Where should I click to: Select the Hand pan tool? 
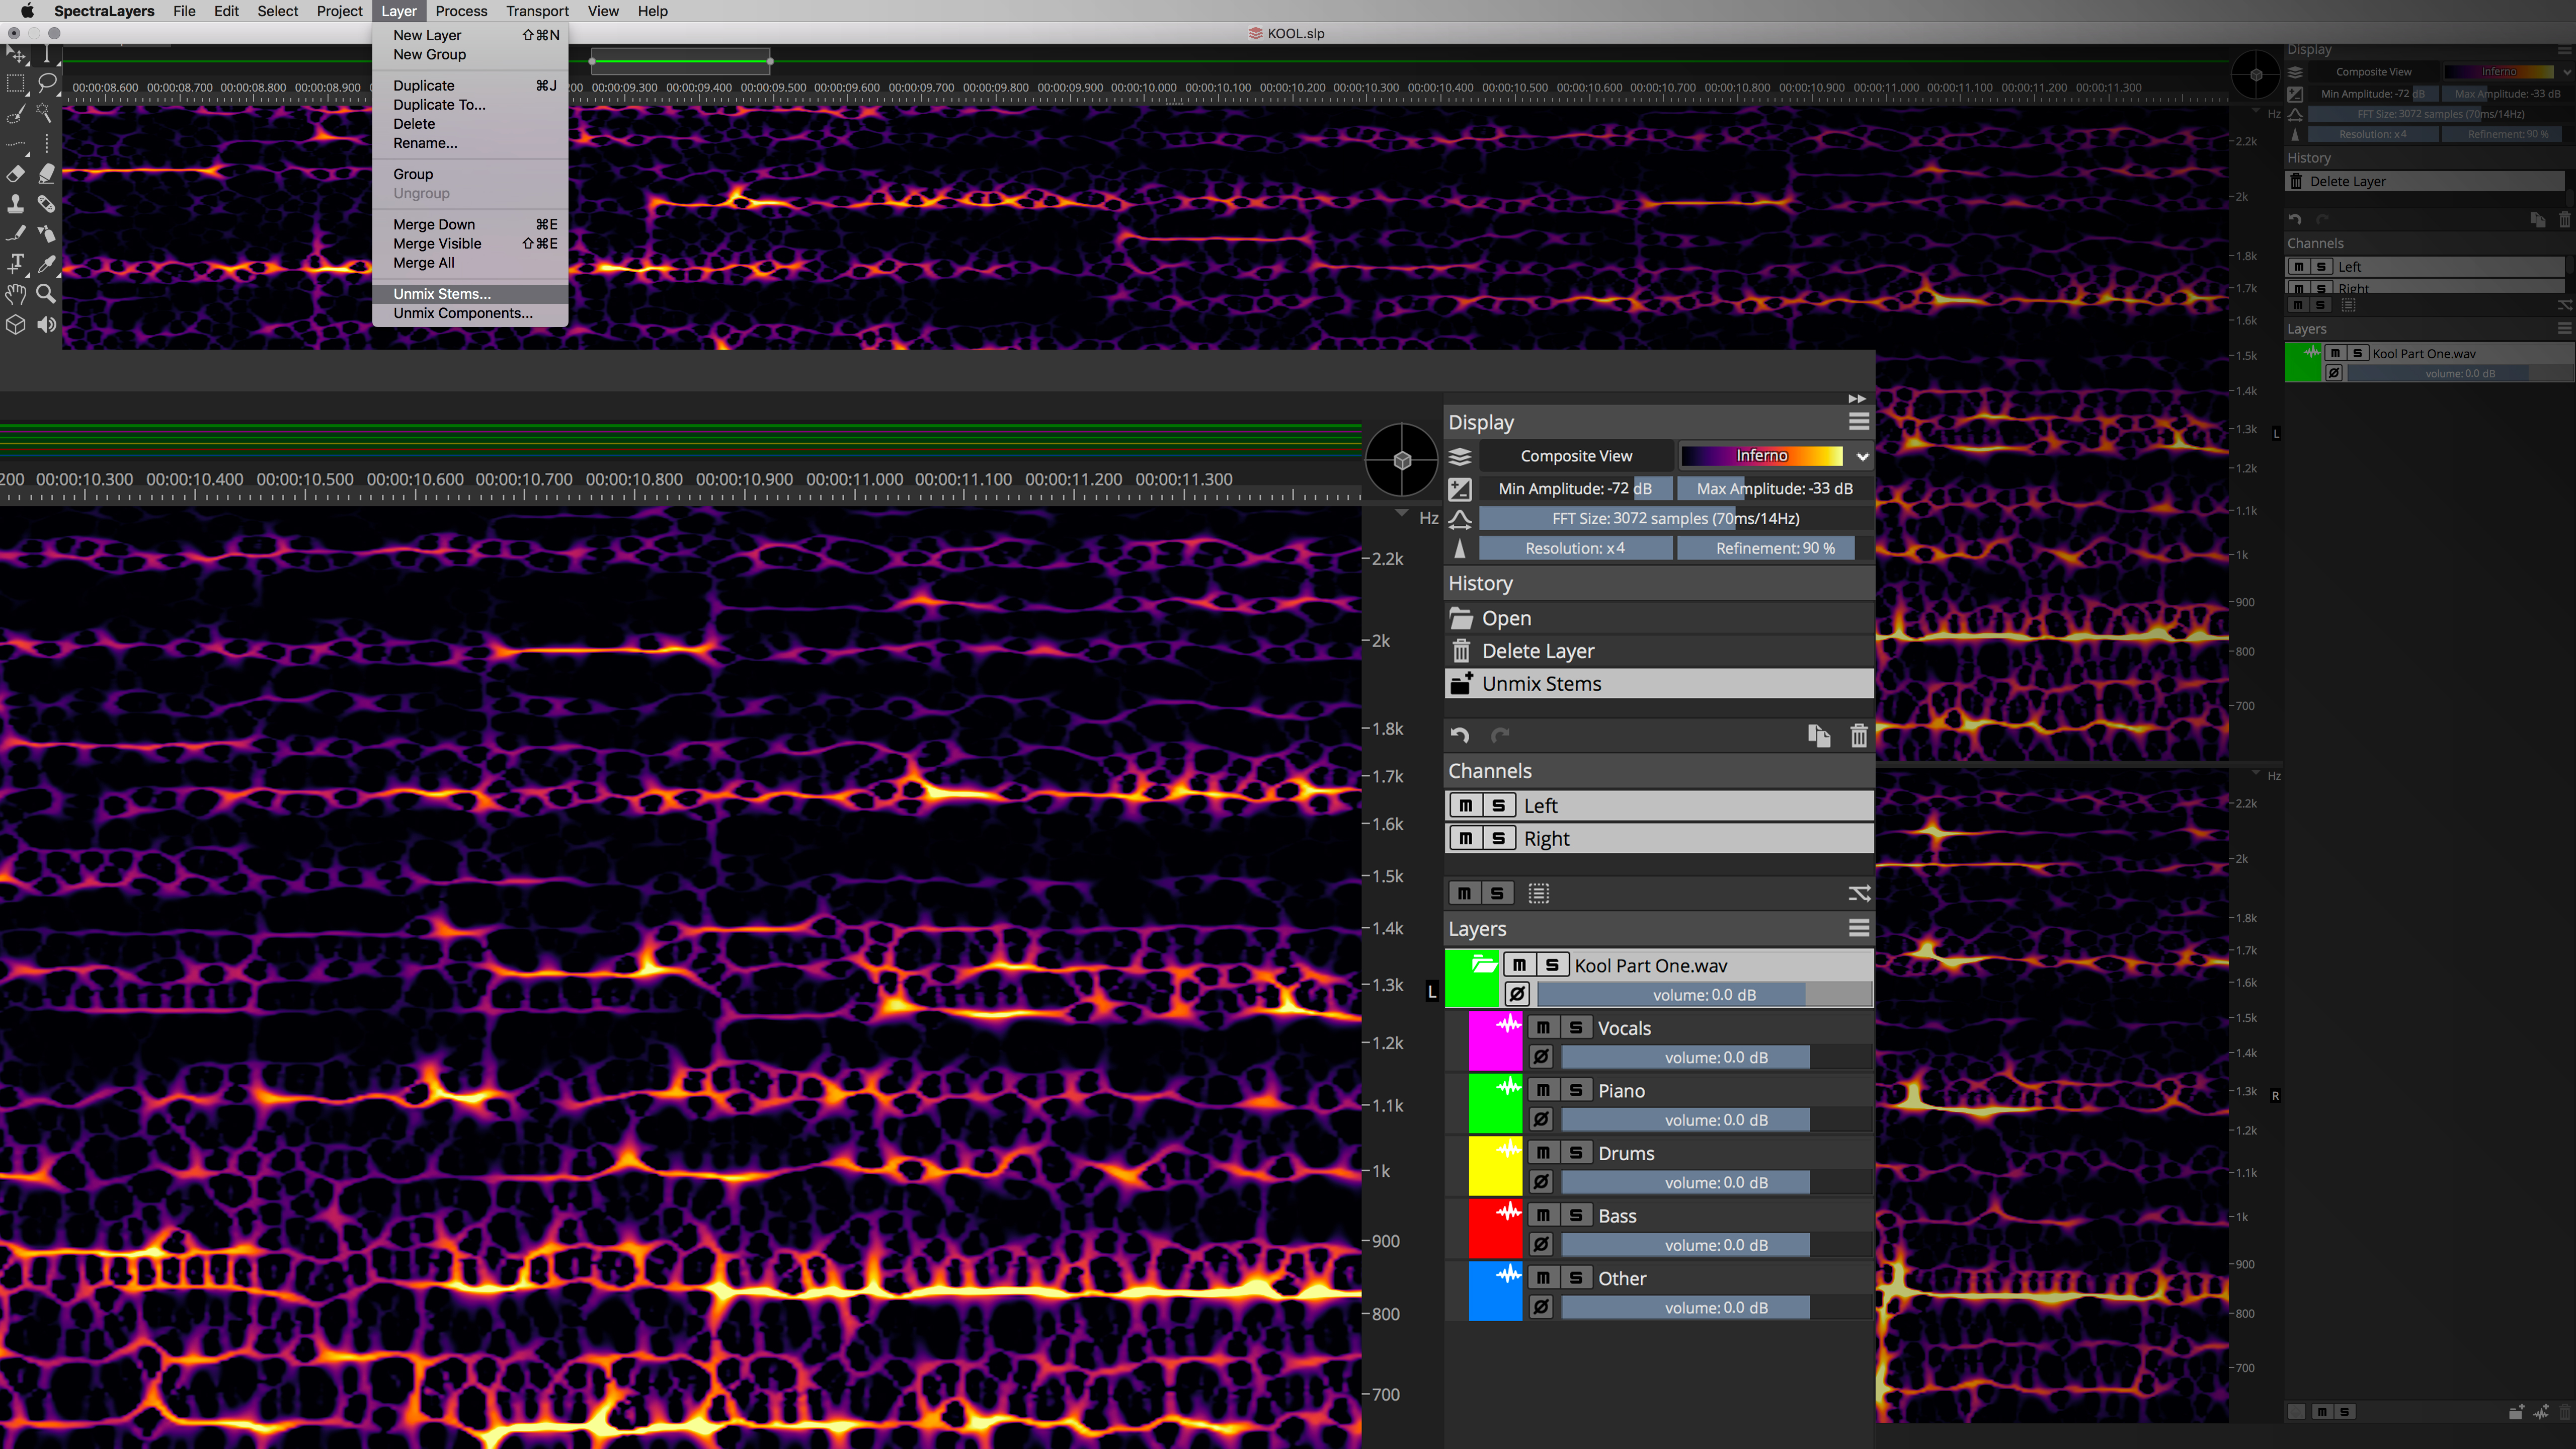16,294
